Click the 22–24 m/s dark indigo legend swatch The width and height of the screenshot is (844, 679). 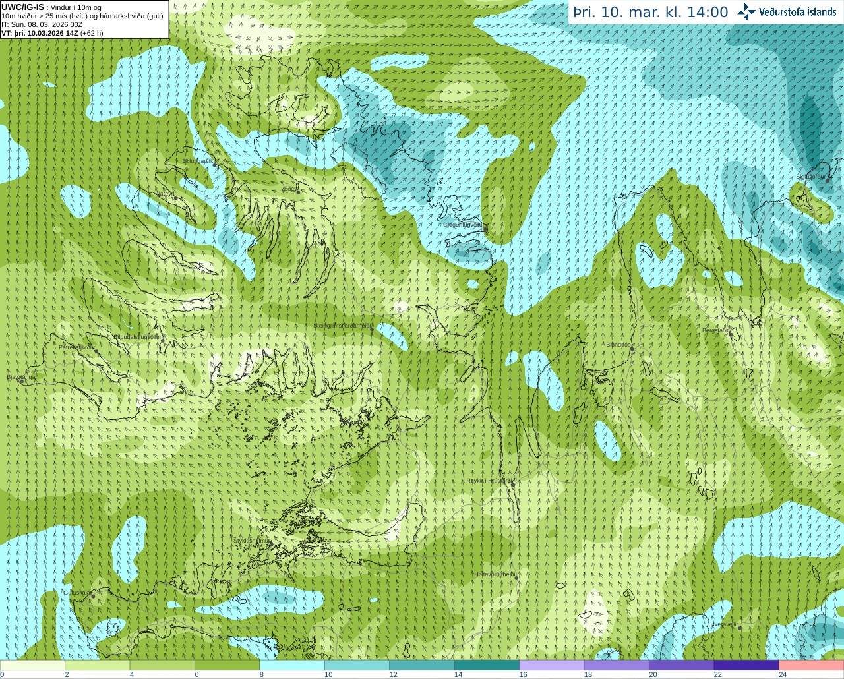(746, 665)
